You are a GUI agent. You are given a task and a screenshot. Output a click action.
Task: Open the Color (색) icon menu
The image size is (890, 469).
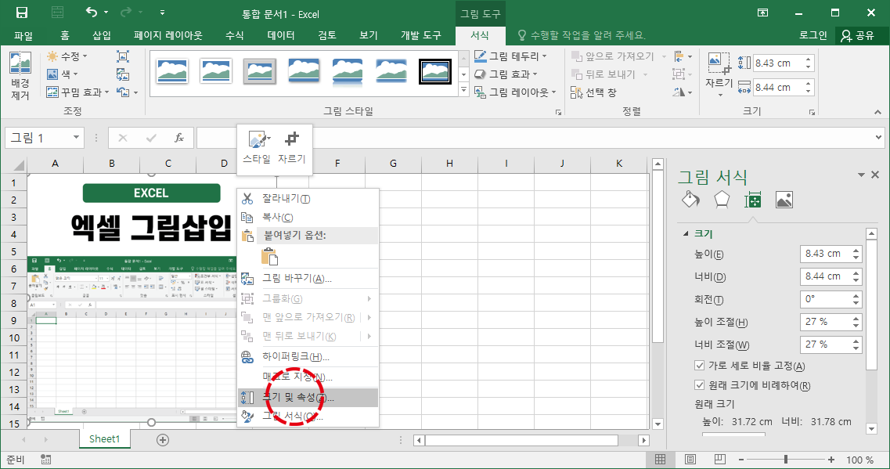[x=52, y=74]
